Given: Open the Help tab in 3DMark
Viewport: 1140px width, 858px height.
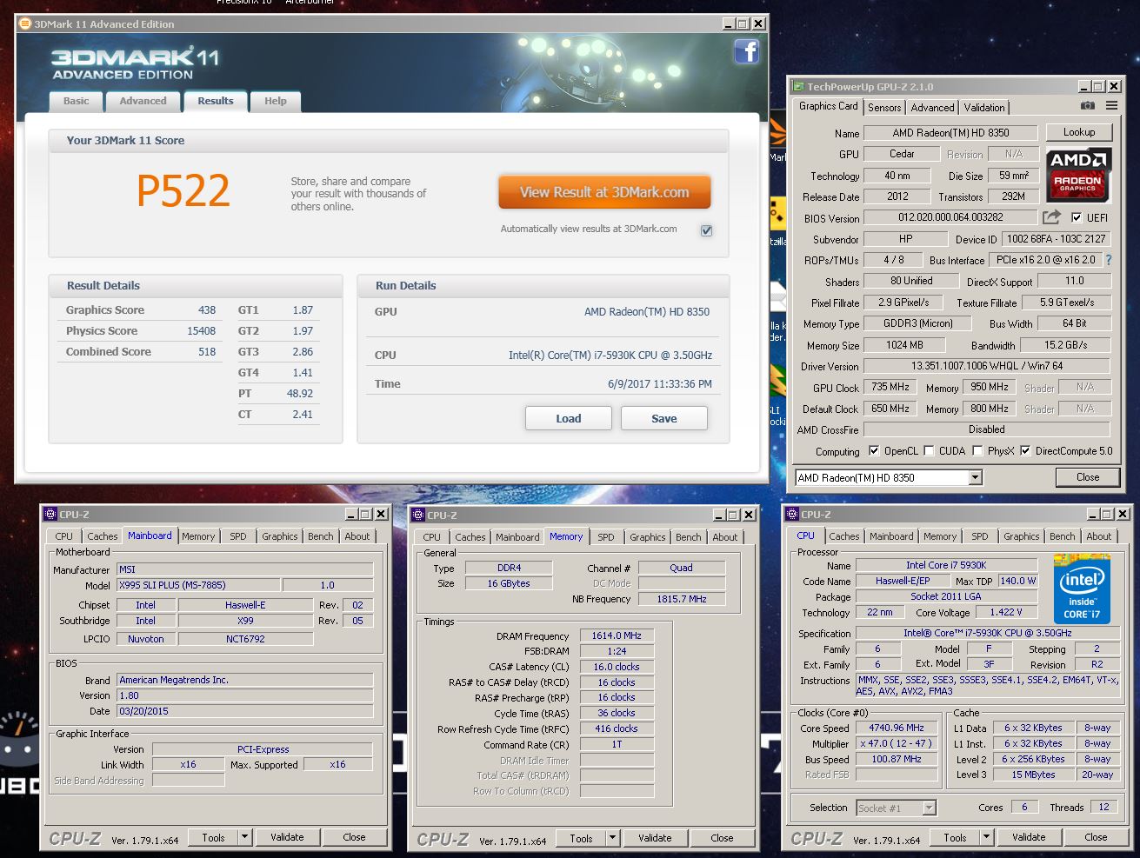Looking at the screenshot, I should 276,101.
